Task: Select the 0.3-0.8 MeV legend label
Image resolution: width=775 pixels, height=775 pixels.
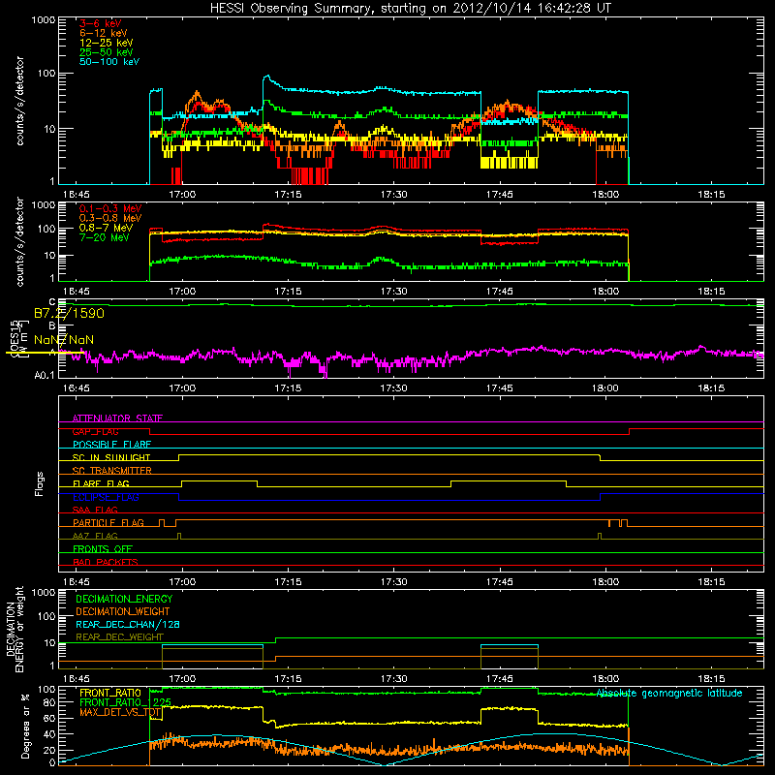Action: point(110,218)
